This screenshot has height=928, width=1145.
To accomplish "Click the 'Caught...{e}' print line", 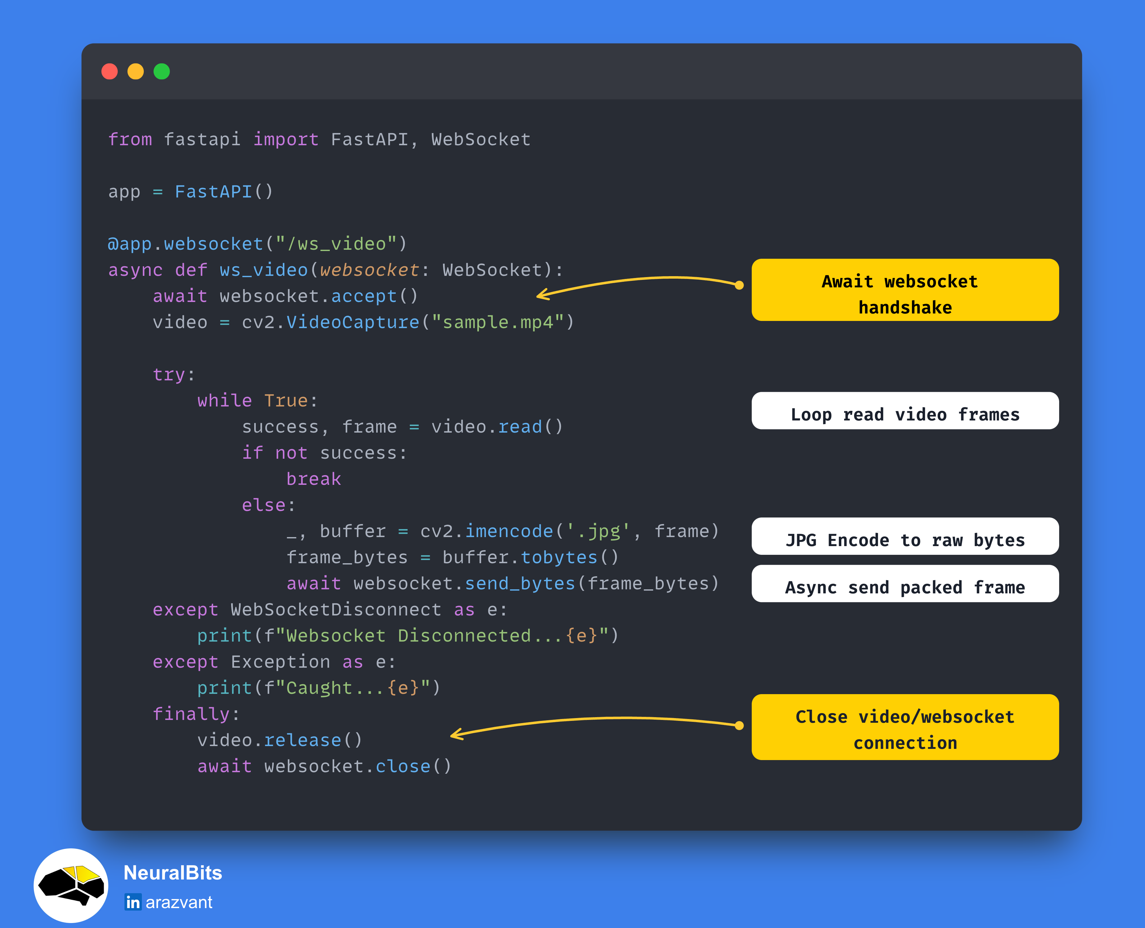I will (x=319, y=688).
